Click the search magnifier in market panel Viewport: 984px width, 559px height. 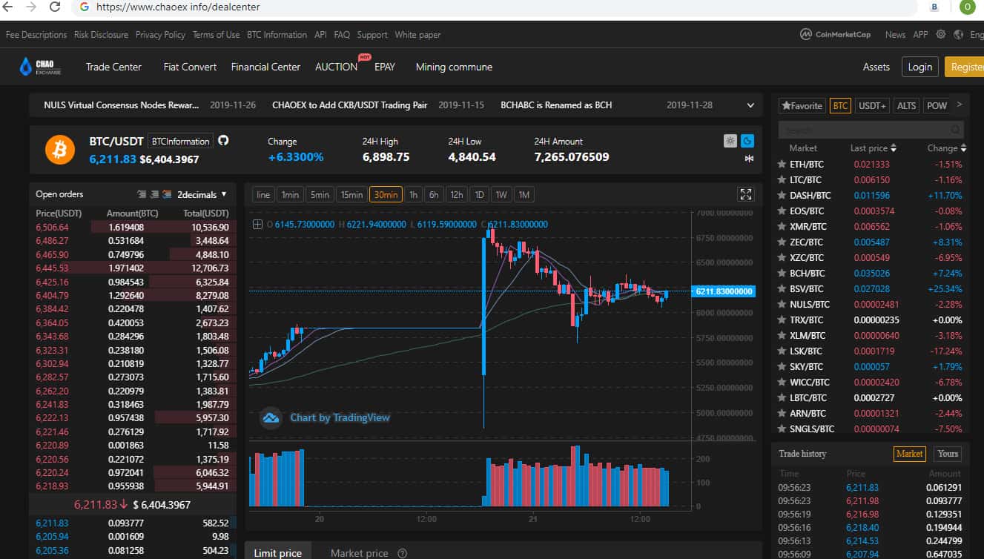(957, 130)
